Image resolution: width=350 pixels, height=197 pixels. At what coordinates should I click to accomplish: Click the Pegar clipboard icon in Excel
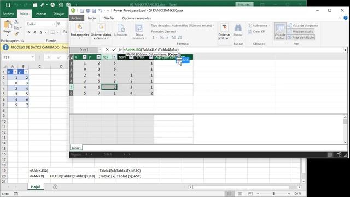point(8,25)
